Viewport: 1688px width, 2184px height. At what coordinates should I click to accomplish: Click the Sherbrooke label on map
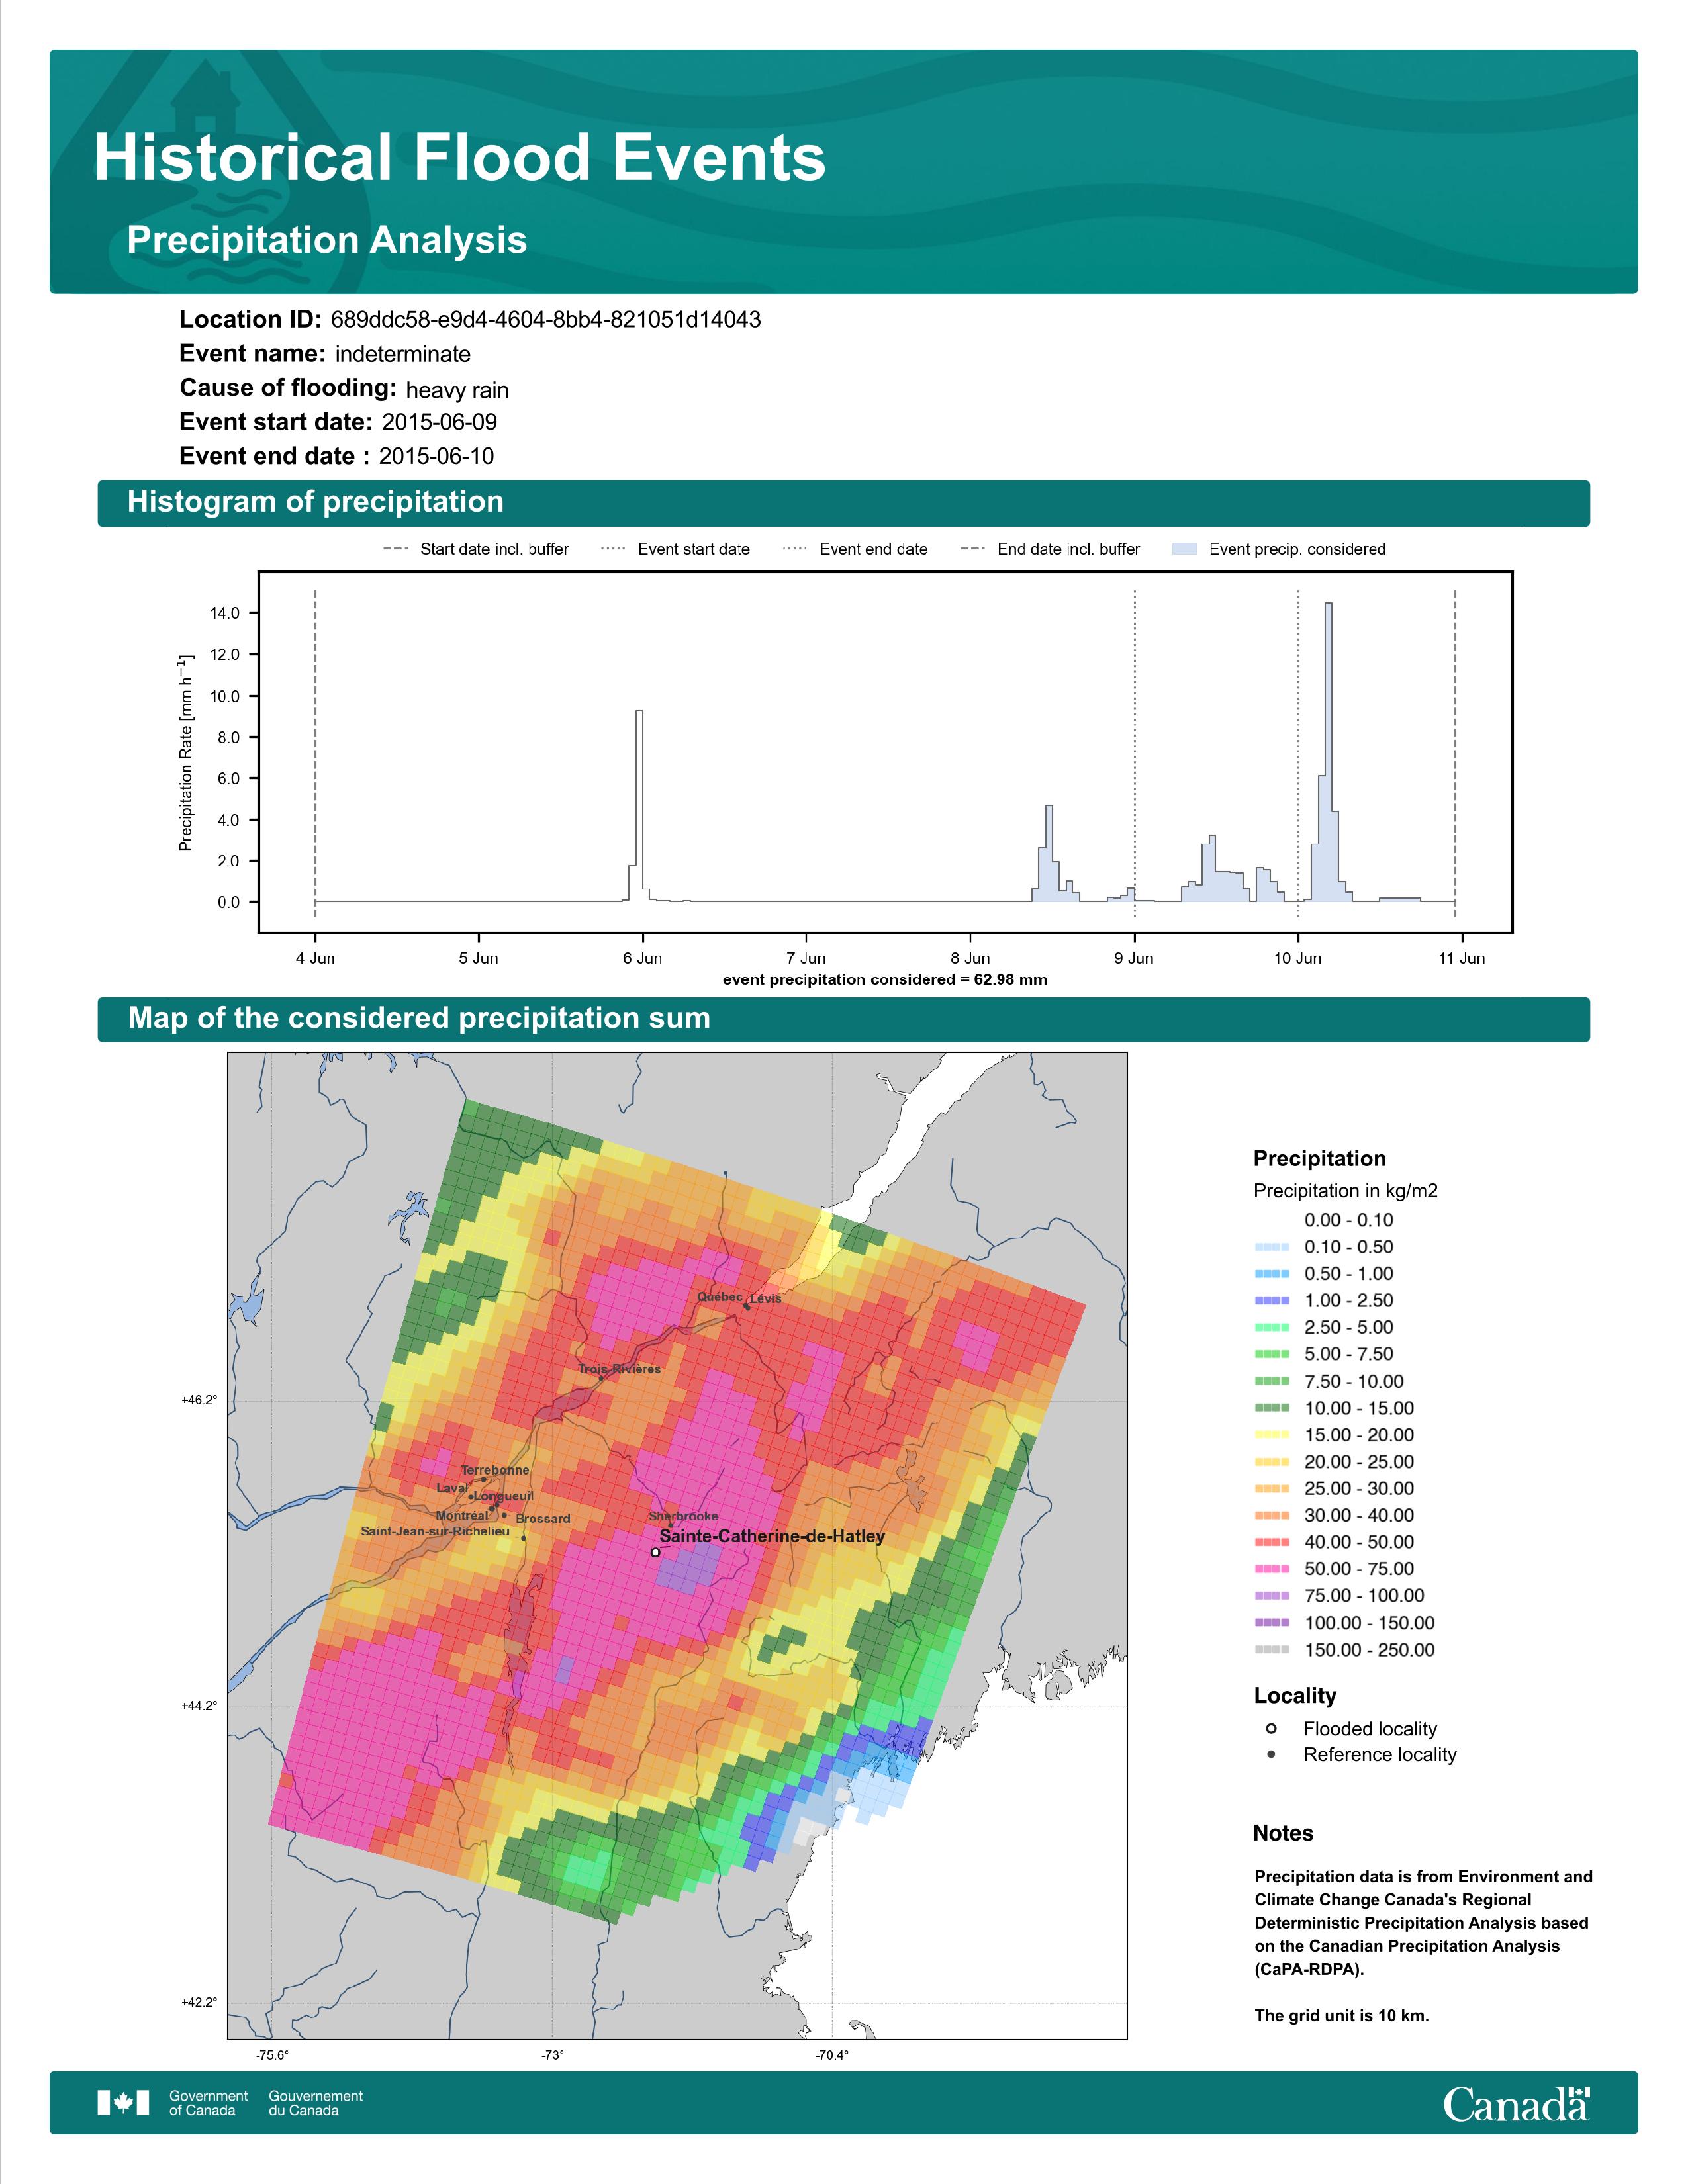tap(683, 1516)
